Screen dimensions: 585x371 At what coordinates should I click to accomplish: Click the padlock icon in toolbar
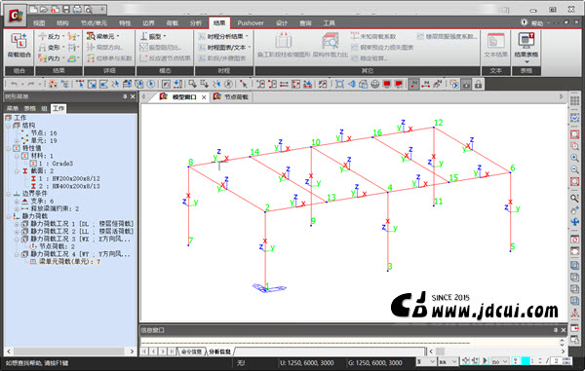coord(479,84)
